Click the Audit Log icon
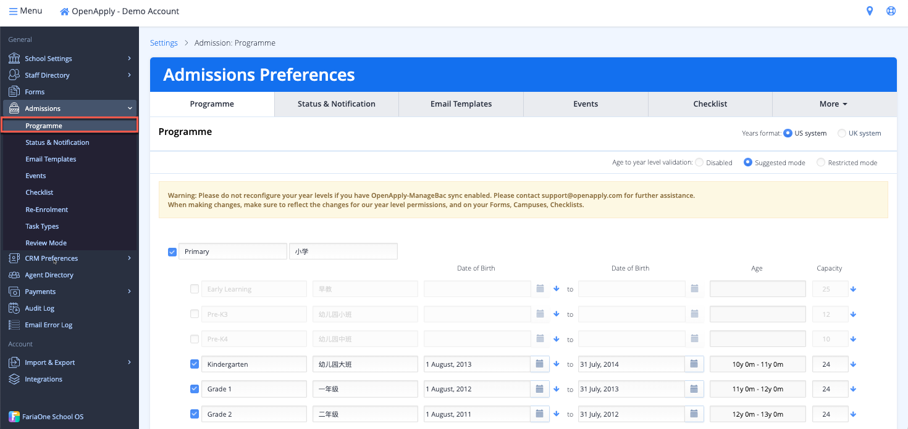The width and height of the screenshot is (908, 429). (x=14, y=308)
